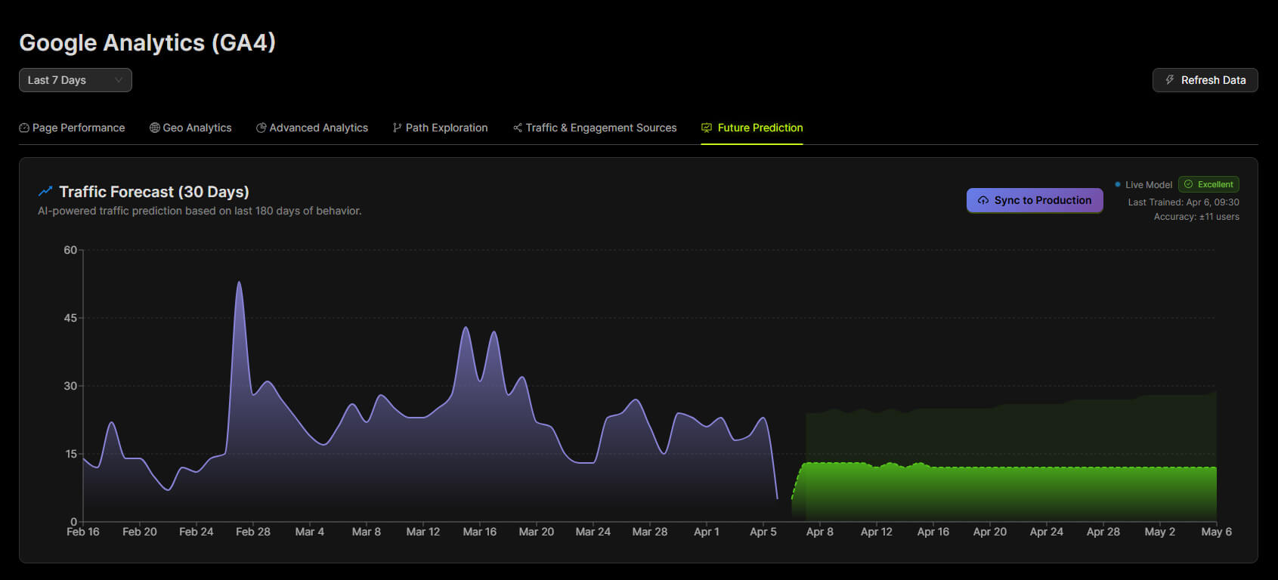The width and height of the screenshot is (1278, 580).
Task: Click the Sync to Production button
Action: point(1035,200)
